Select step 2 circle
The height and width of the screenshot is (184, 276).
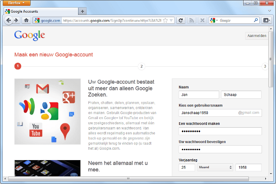point(142,66)
